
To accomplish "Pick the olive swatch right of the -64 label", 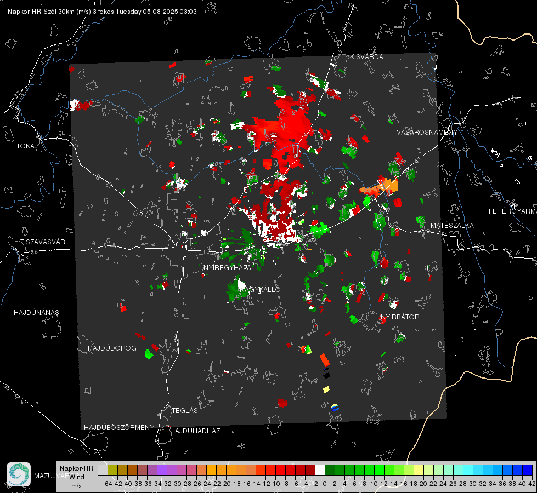I will [x=112, y=470].
